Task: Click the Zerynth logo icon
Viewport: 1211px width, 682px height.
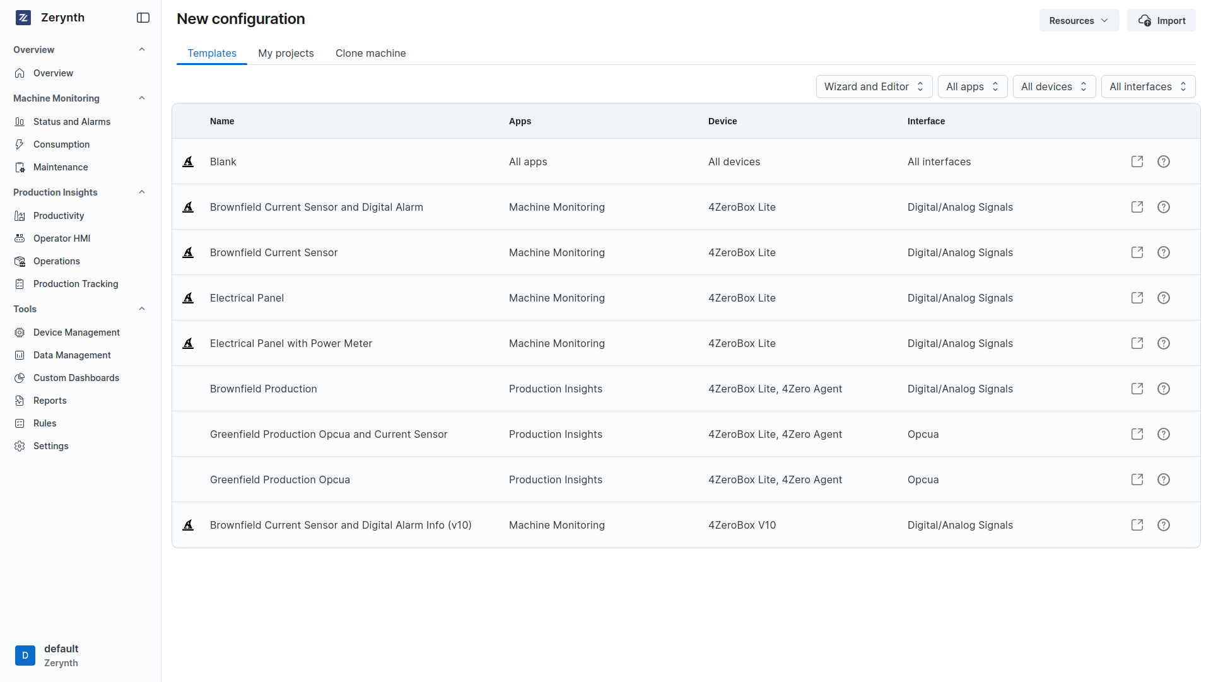Action: point(23,18)
